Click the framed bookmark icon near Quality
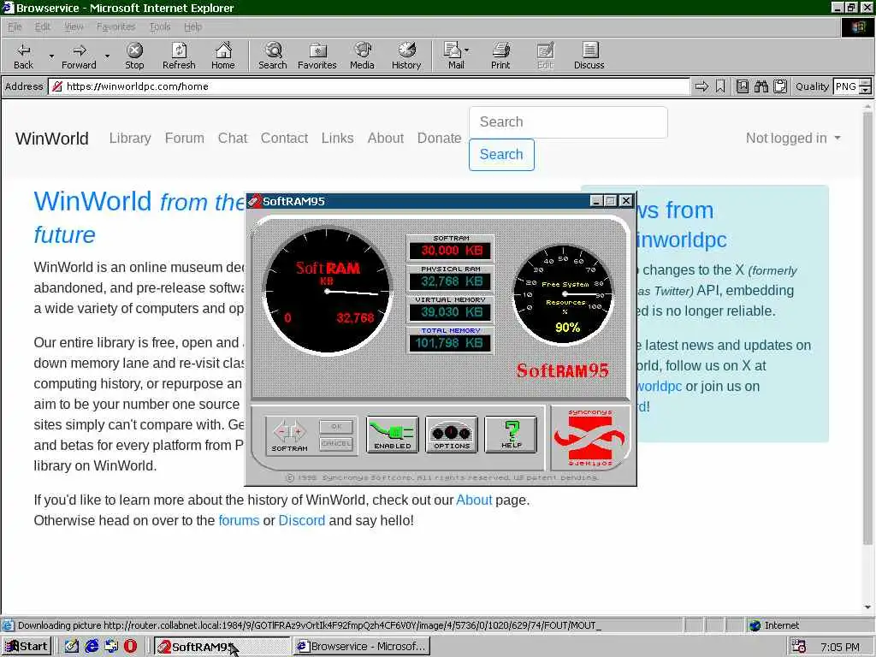 coord(743,86)
